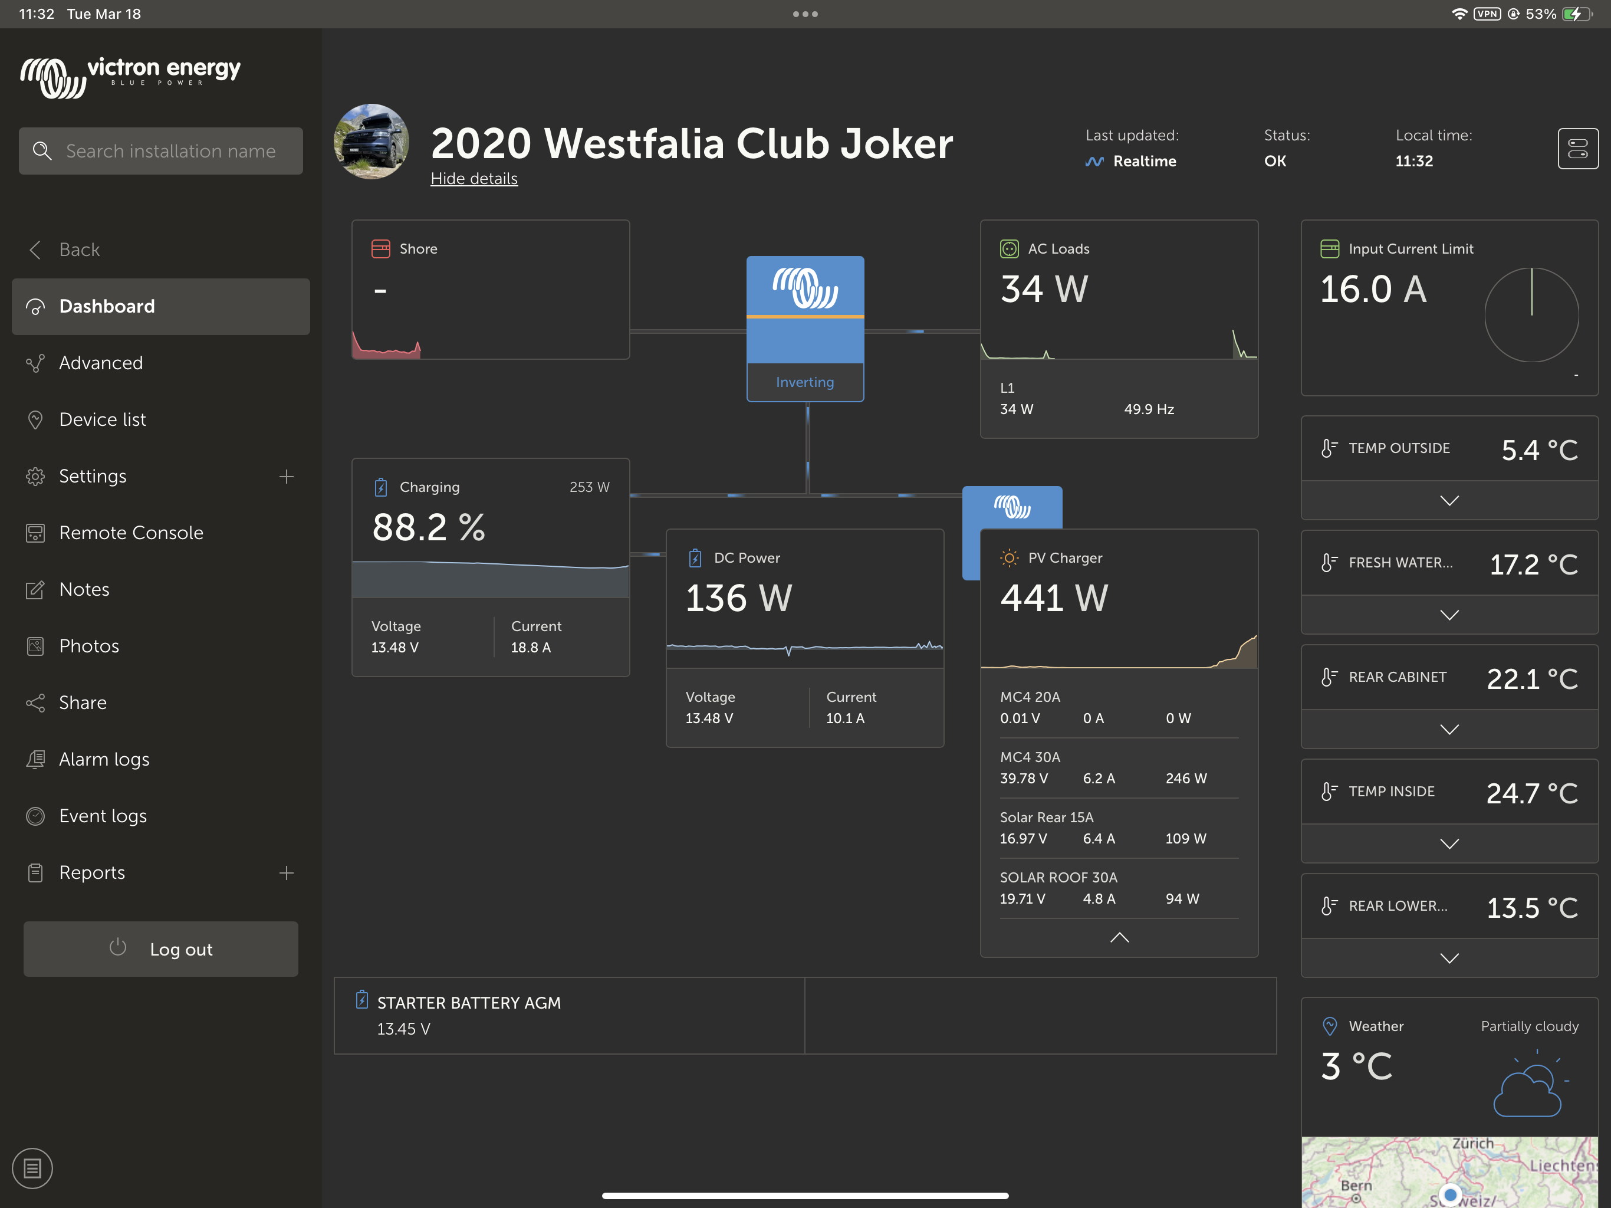Click the search installation name field

click(x=161, y=151)
